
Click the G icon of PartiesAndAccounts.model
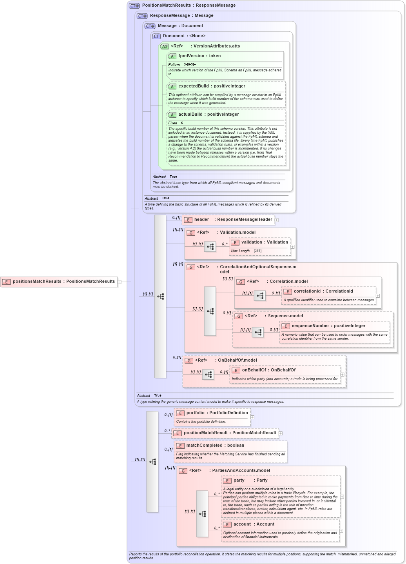coord(183,471)
